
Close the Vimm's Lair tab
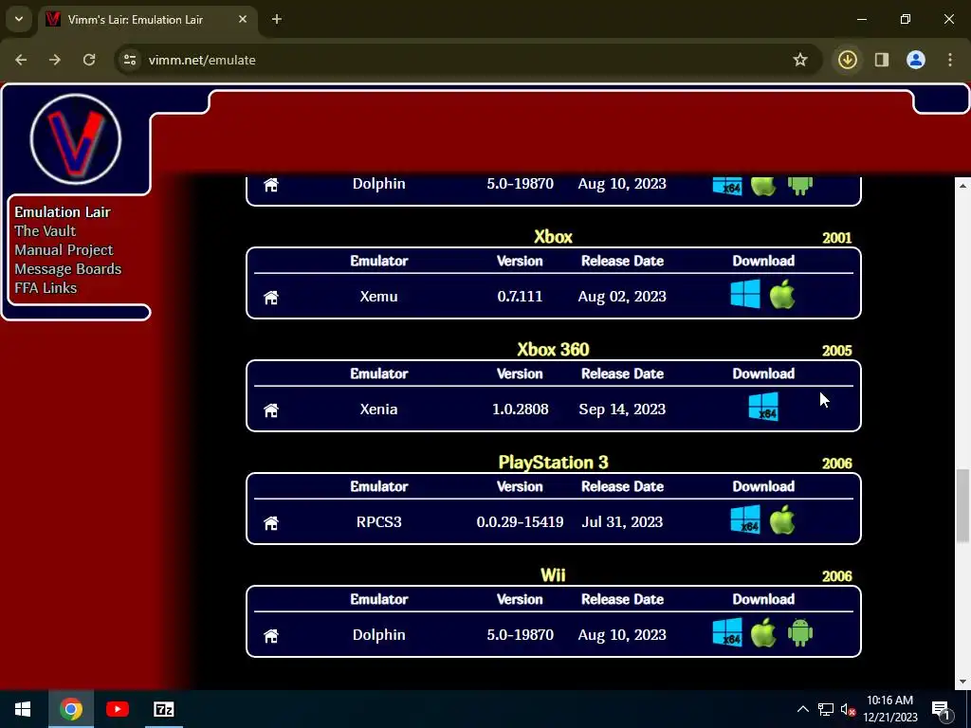[243, 19]
